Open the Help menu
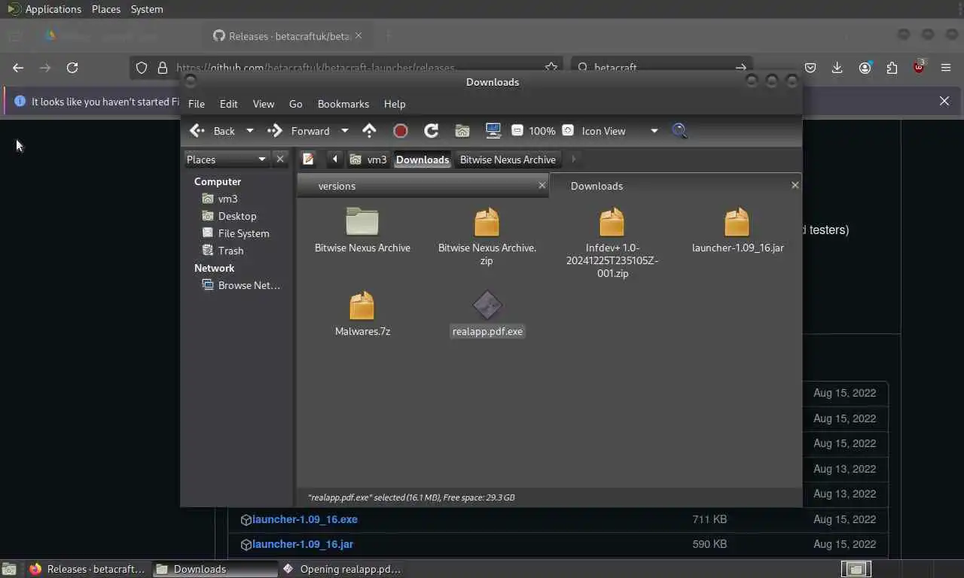Image resolution: width=964 pixels, height=578 pixels. (395, 104)
